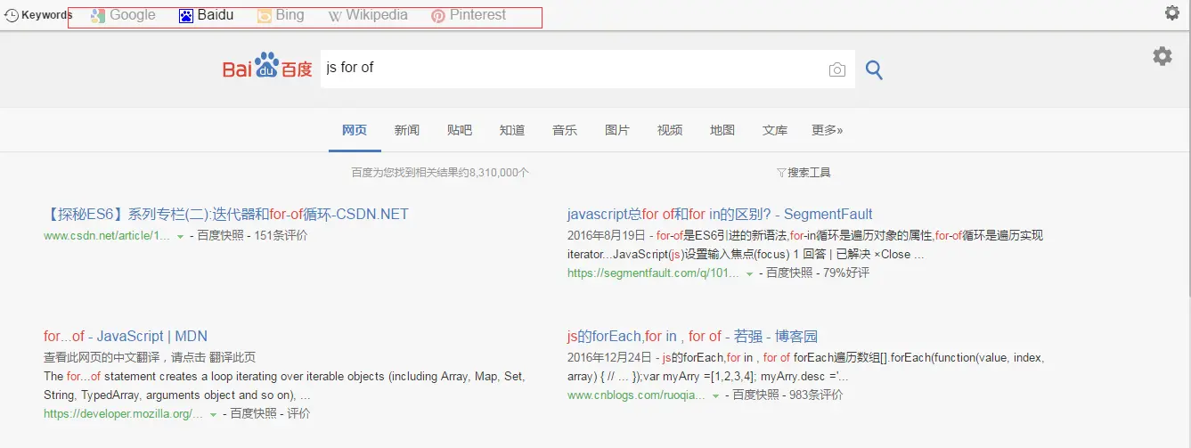This screenshot has height=448, width=1191.
Task: Expand dropdown arrow next to cnblogs URL
Action: pyautogui.click(x=715, y=395)
